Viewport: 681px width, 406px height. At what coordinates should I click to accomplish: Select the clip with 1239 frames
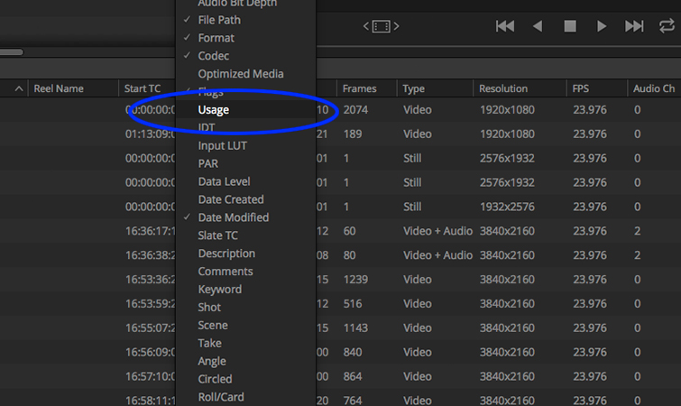[x=341, y=279]
